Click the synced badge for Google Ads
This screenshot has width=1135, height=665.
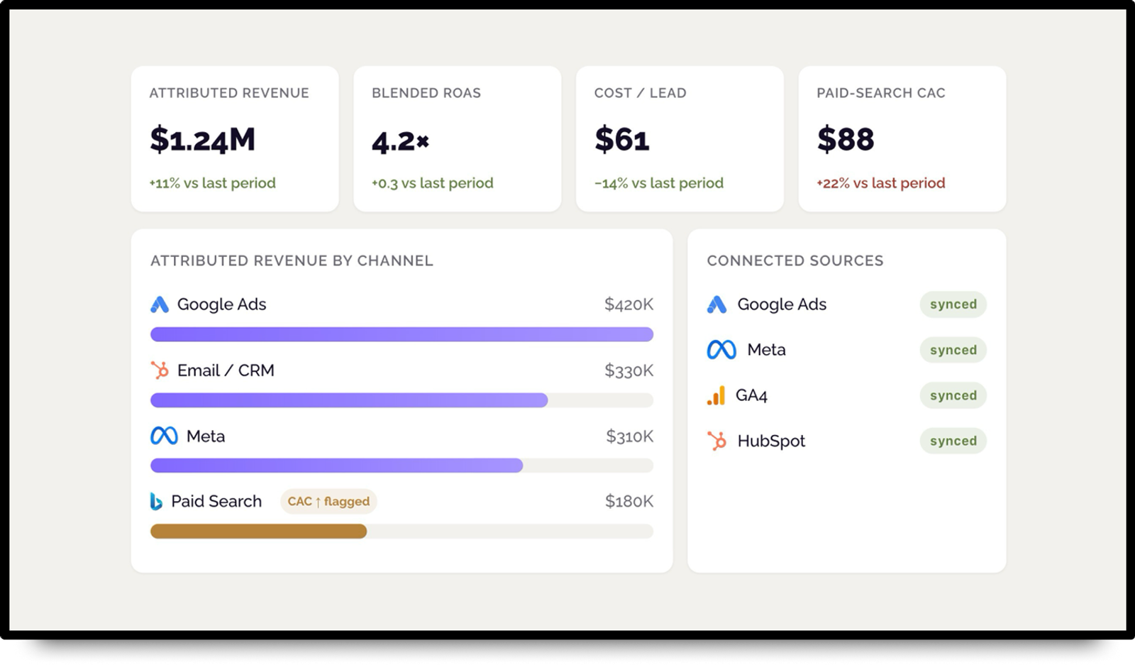pos(953,304)
